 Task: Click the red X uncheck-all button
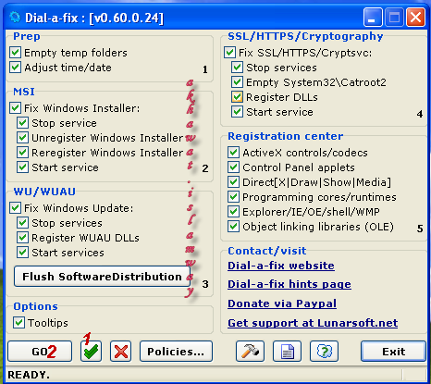[120, 351]
